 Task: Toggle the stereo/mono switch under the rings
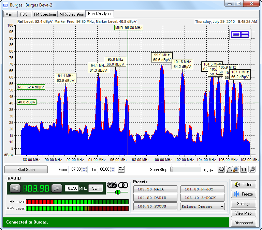118,192
